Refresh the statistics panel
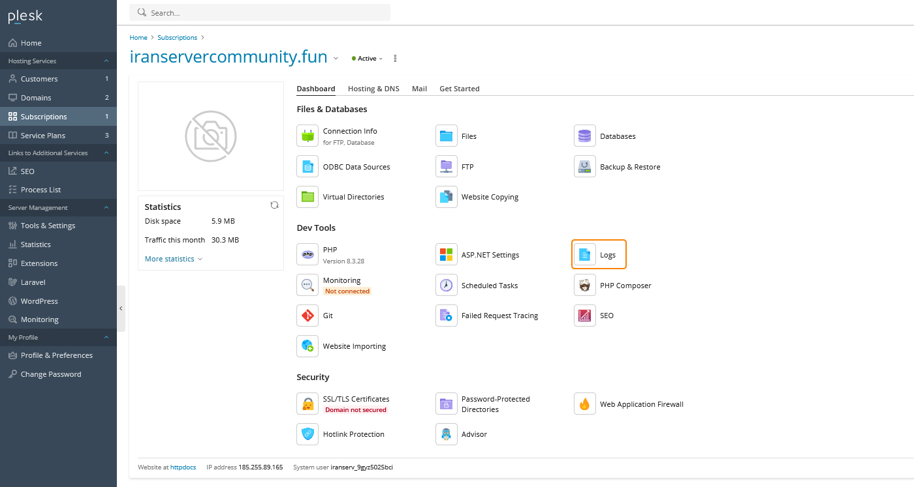The width and height of the screenshot is (914, 487). pos(274,205)
